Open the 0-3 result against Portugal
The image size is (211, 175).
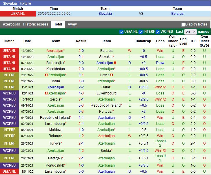[81, 112]
